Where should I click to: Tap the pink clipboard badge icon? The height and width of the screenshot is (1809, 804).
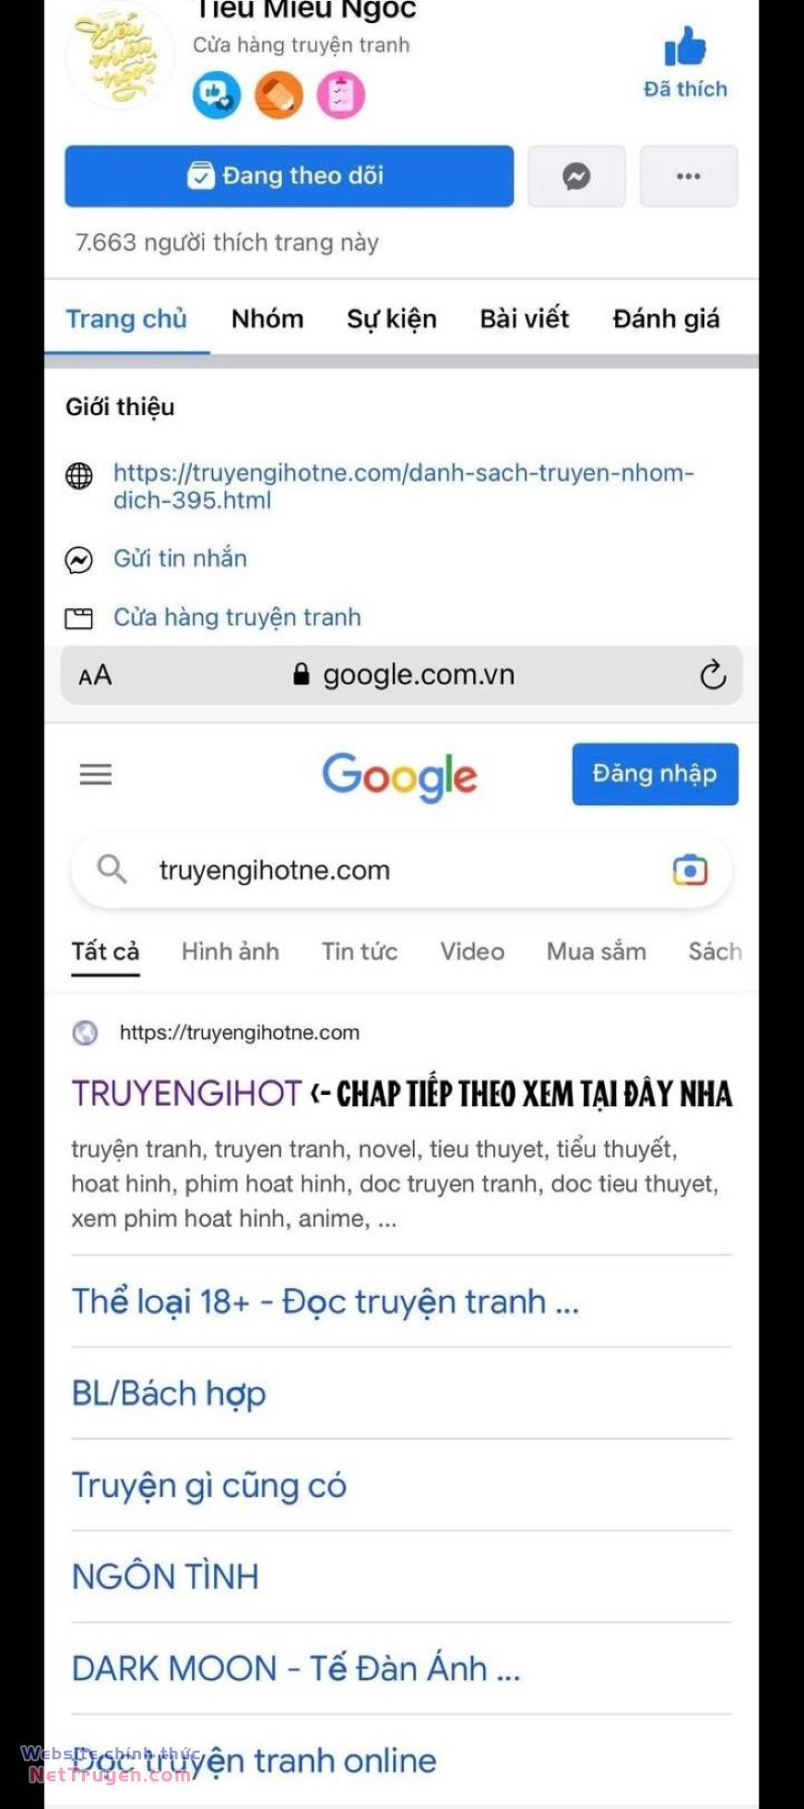tap(341, 95)
